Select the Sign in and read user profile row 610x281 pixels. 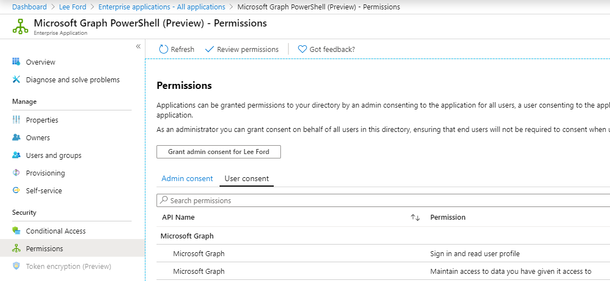[383, 253]
